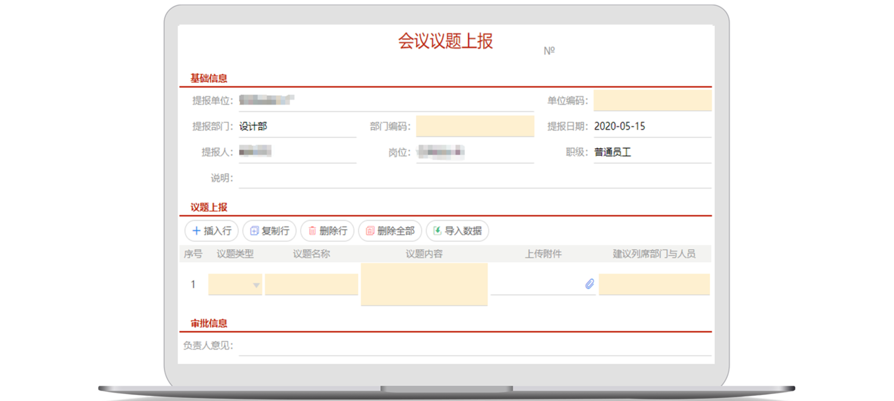
Task: Click the import icon on 导入数据
Action: [x=437, y=231]
